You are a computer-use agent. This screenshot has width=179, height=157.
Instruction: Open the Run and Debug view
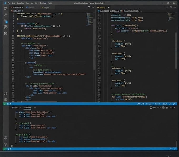click(x=6, y=27)
